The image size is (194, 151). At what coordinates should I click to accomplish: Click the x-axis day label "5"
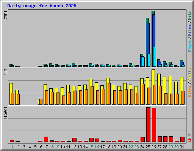pyautogui.click(x=35, y=147)
